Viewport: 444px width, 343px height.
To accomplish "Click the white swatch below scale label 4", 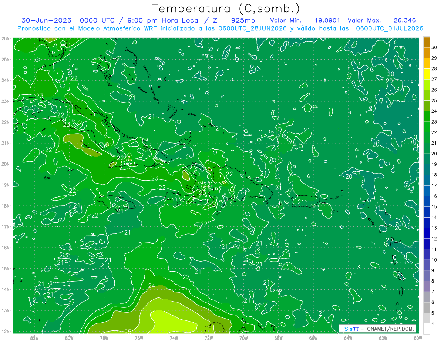I will tap(427, 328).
